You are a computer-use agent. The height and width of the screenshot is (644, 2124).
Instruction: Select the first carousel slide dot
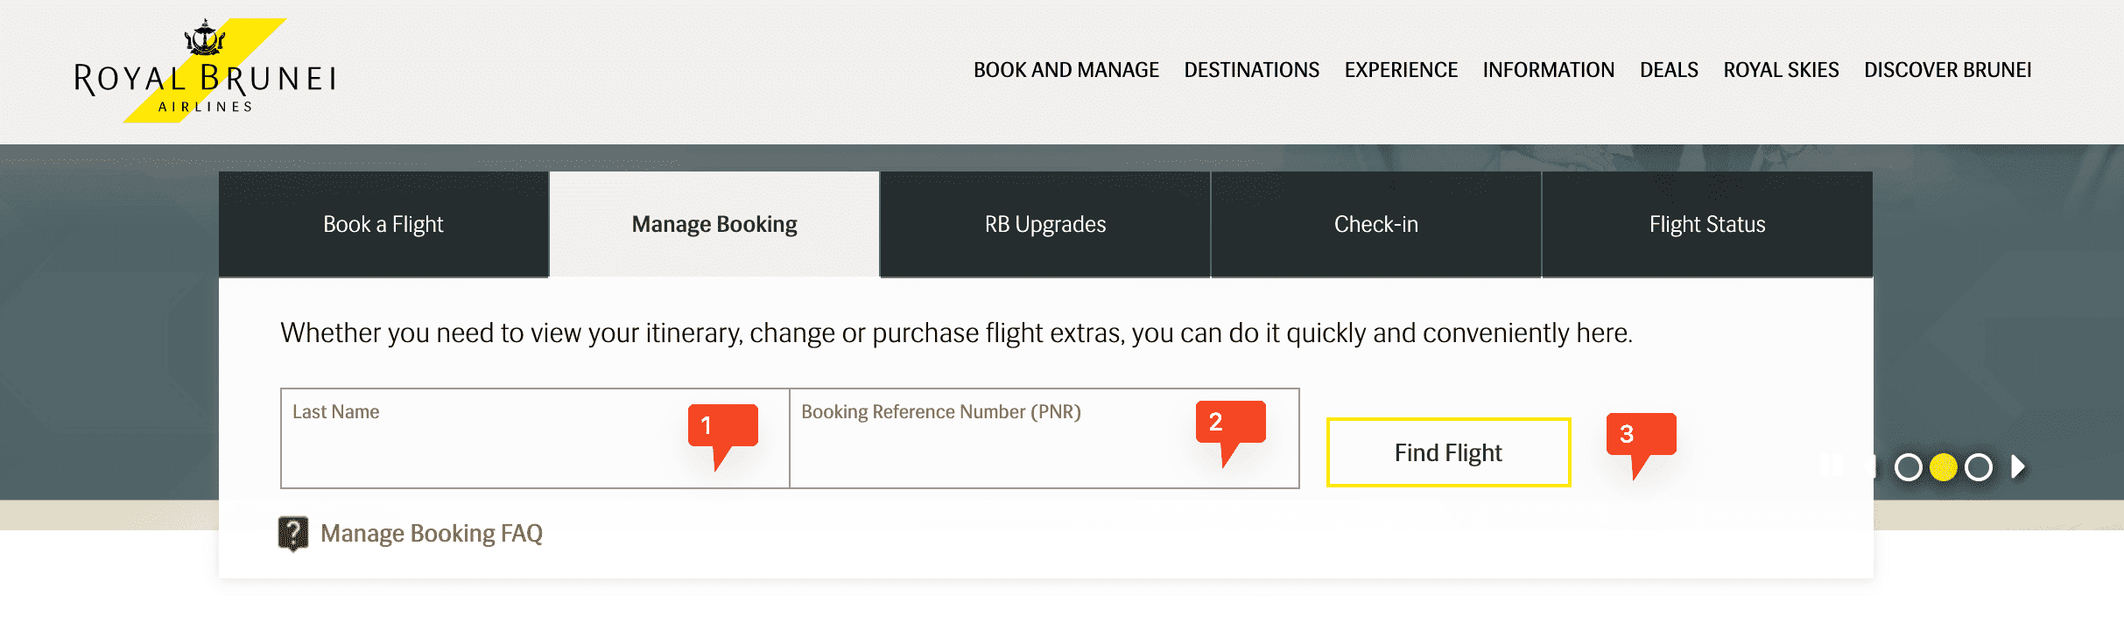click(x=1909, y=467)
